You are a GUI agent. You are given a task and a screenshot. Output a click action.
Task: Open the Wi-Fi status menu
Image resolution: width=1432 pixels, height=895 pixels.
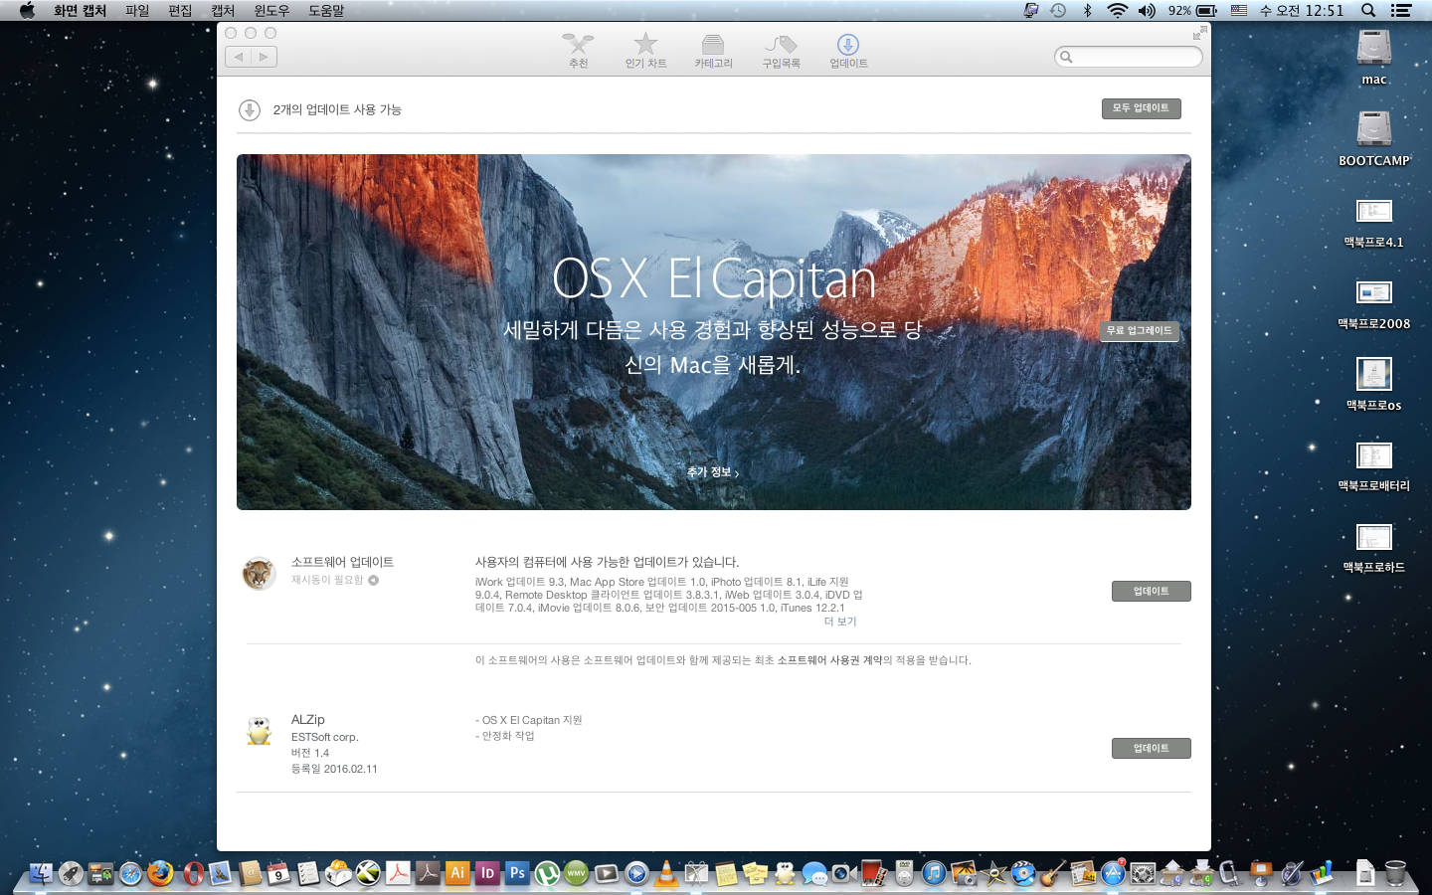[1117, 11]
